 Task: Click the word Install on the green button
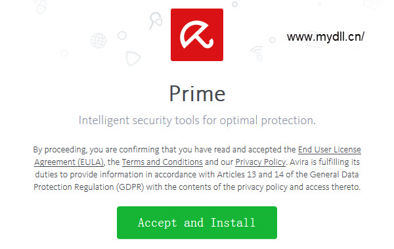pyautogui.click(x=233, y=223)
